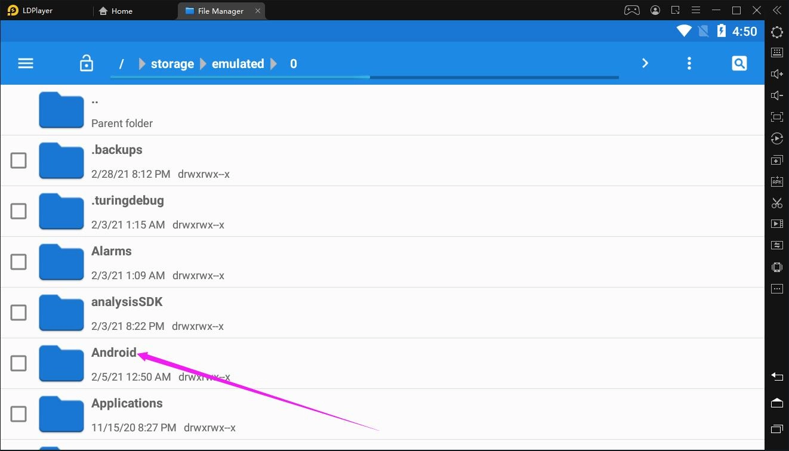This screenshot has width=789, height=451.
Task: Go to emulated in breadcrumb path
Action: tap(238, 64)
